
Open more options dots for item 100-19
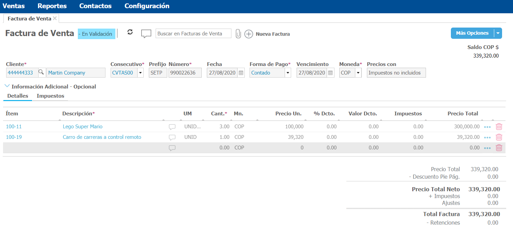(487, 137)
